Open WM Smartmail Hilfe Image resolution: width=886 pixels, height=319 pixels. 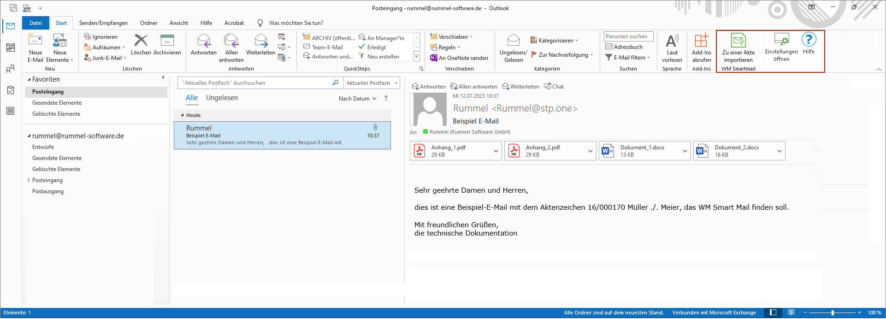pyautogui.click(x=809, y=44)
